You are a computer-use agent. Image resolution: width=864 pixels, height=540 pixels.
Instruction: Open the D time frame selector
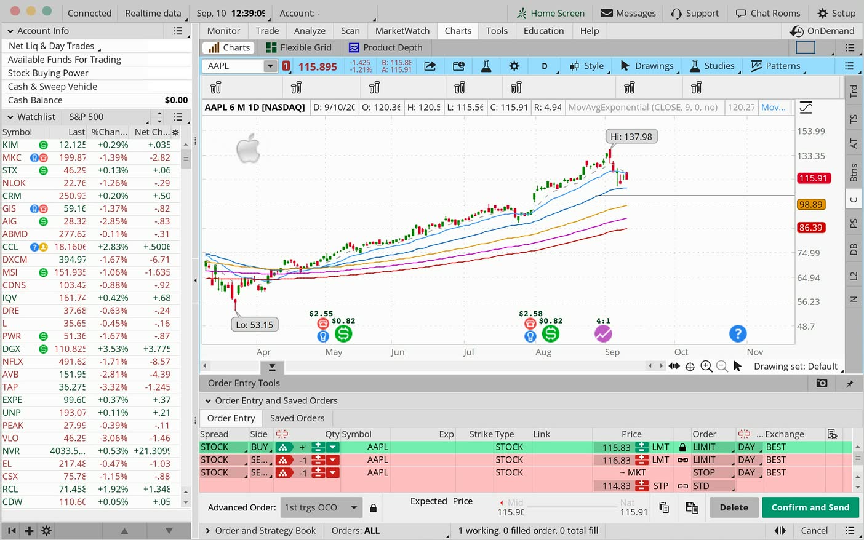pyautogui.click(x=545, y=66)
